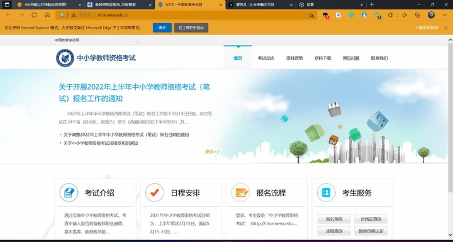The width and height of the screenshot is (453, 242).
Task: Open the 2022年上半年 笔试报名工作 headline
Action: click(x=135, y=93)
